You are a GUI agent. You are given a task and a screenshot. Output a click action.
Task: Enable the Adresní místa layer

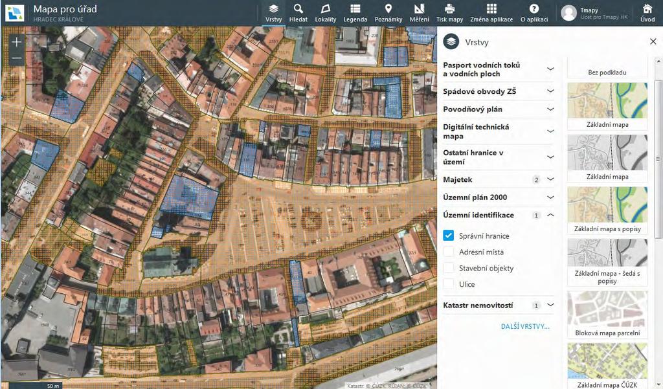click(x=448, y=252)
